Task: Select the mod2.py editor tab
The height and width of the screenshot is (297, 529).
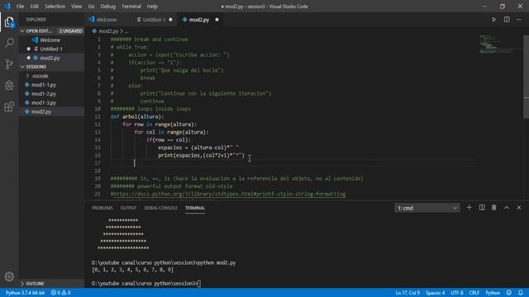Action: click(x=198, y=20)
